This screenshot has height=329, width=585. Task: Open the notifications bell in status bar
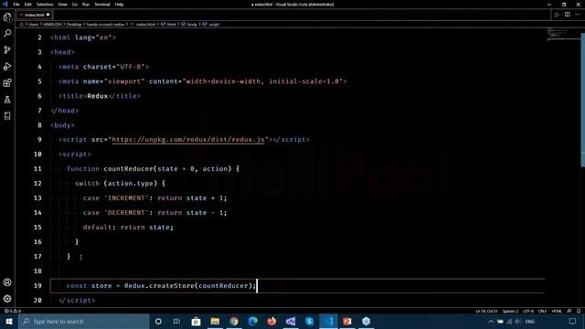(x=579, y=311)
